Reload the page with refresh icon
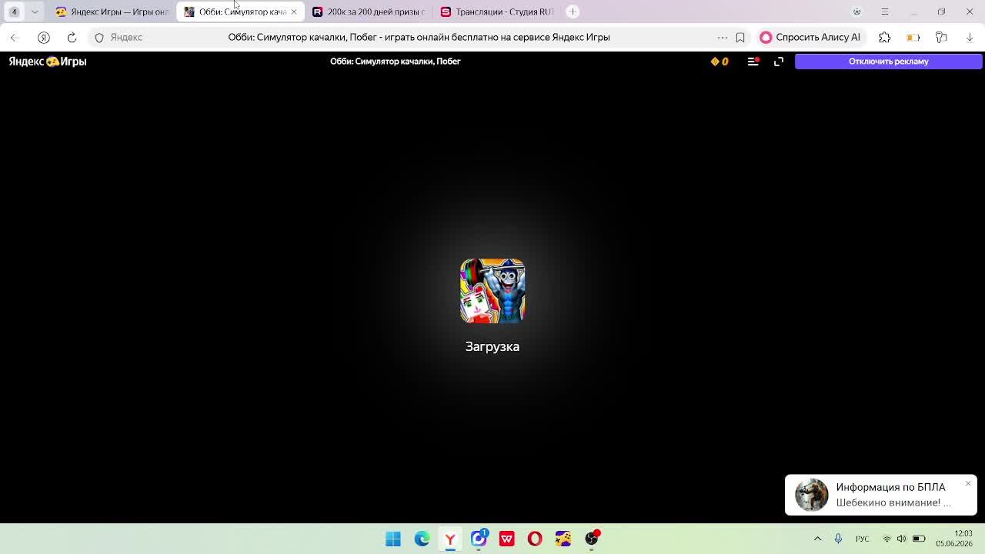 72,37
